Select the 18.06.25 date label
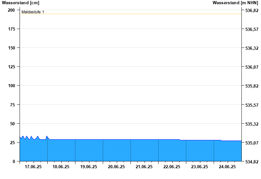261x179 pixels. (x=61, y=167)
